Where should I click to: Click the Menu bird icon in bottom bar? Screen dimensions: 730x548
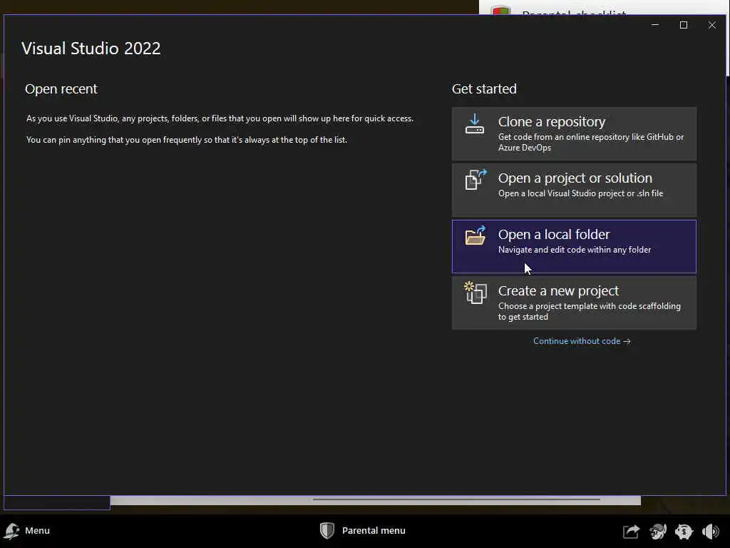(x=11, y=531)
